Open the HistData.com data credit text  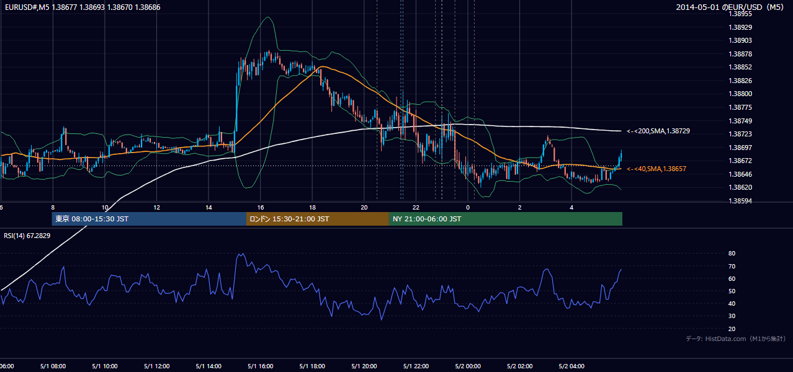pyautogui.click(x=735, y=339)
